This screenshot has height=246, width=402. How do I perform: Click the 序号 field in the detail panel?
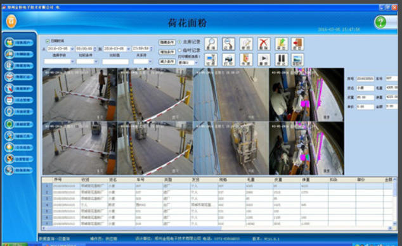[x=365, y=78]
